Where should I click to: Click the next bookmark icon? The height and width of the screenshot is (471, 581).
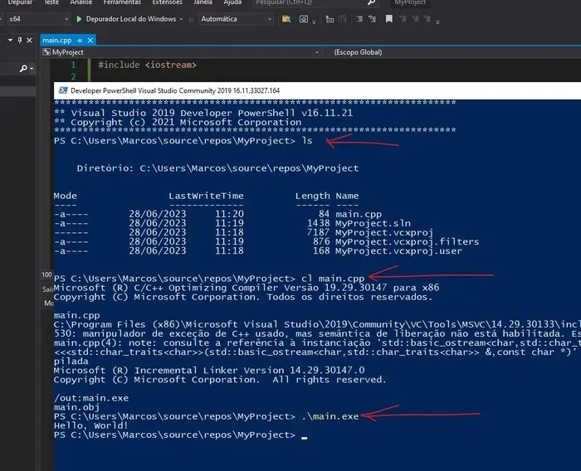click(x=415, y=19)
